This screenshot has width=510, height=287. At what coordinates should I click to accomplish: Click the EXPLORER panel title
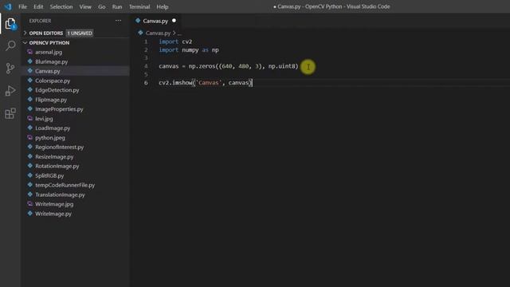pos(40,21)
